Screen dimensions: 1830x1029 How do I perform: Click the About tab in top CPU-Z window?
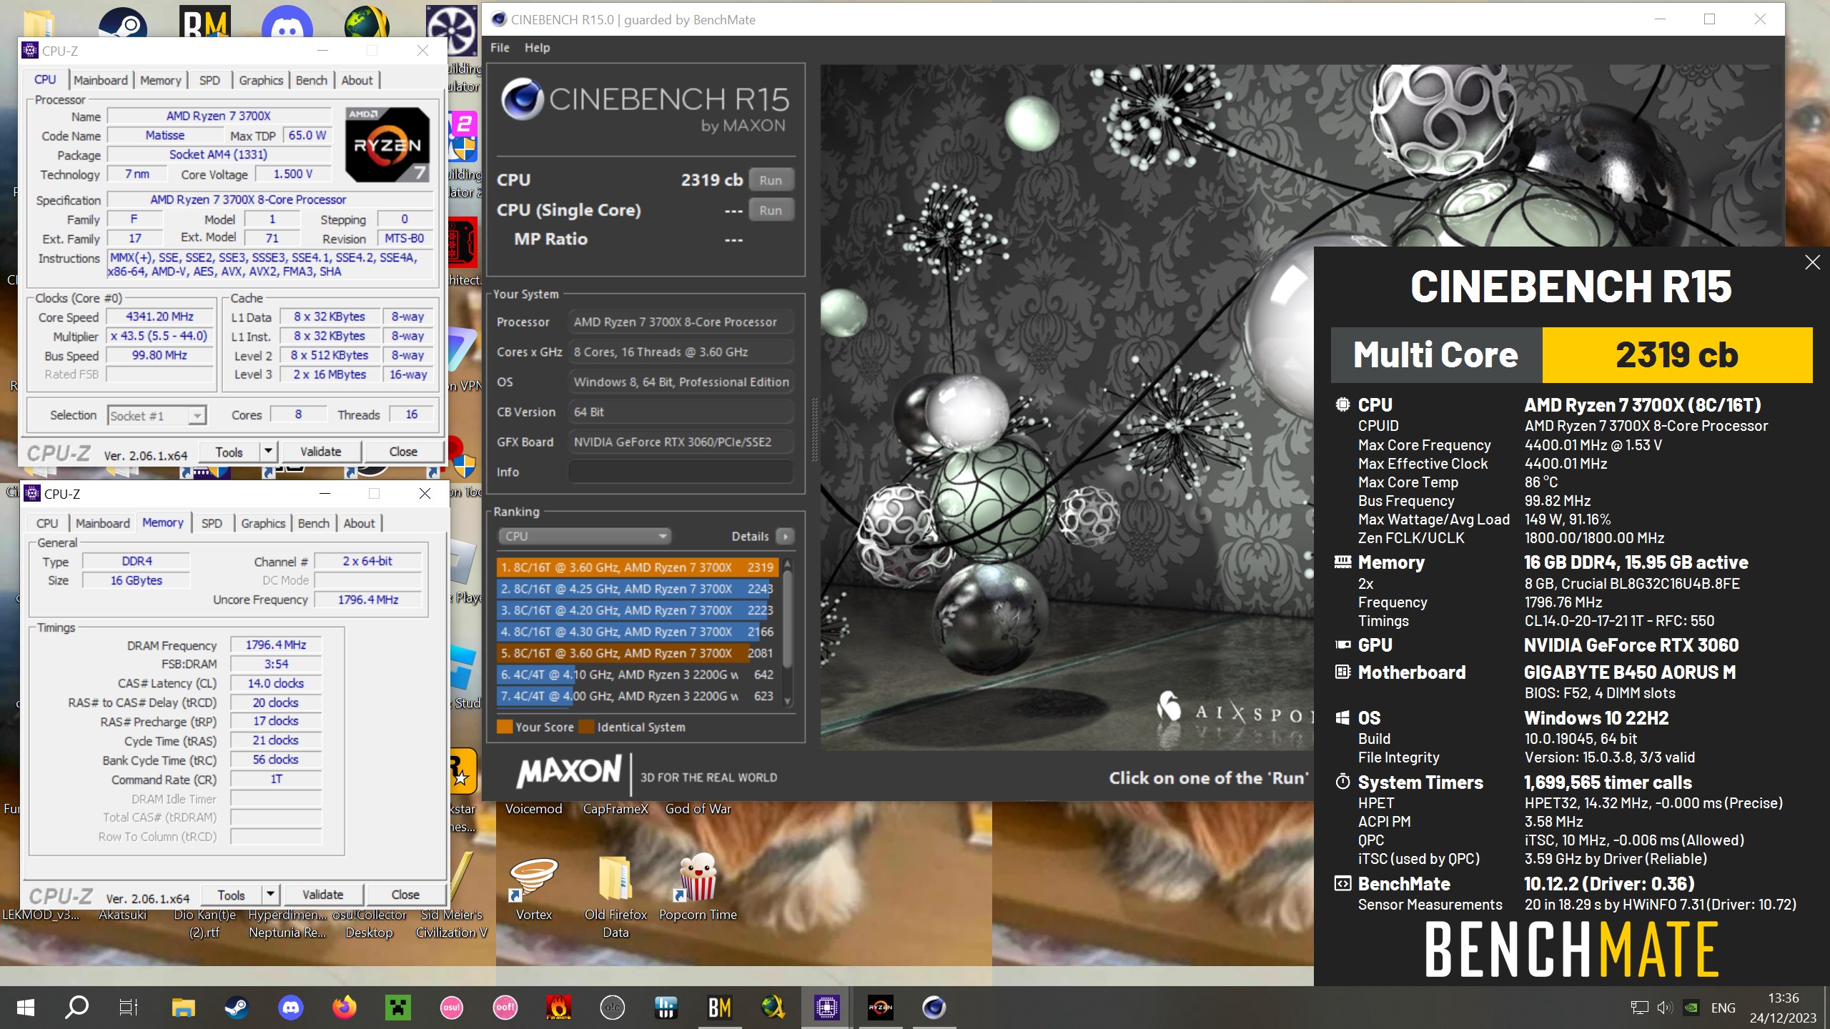(357, 80)
